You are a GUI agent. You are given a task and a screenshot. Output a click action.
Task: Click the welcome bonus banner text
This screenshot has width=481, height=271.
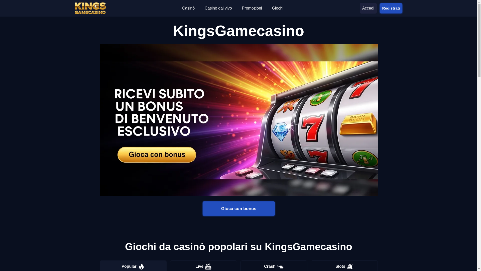[162, 112]
